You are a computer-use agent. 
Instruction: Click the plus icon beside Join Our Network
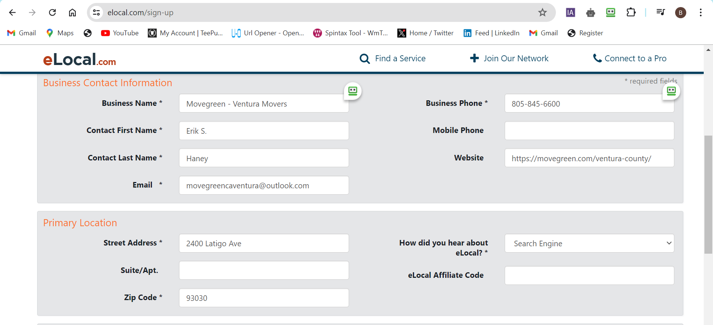(474, 58)
